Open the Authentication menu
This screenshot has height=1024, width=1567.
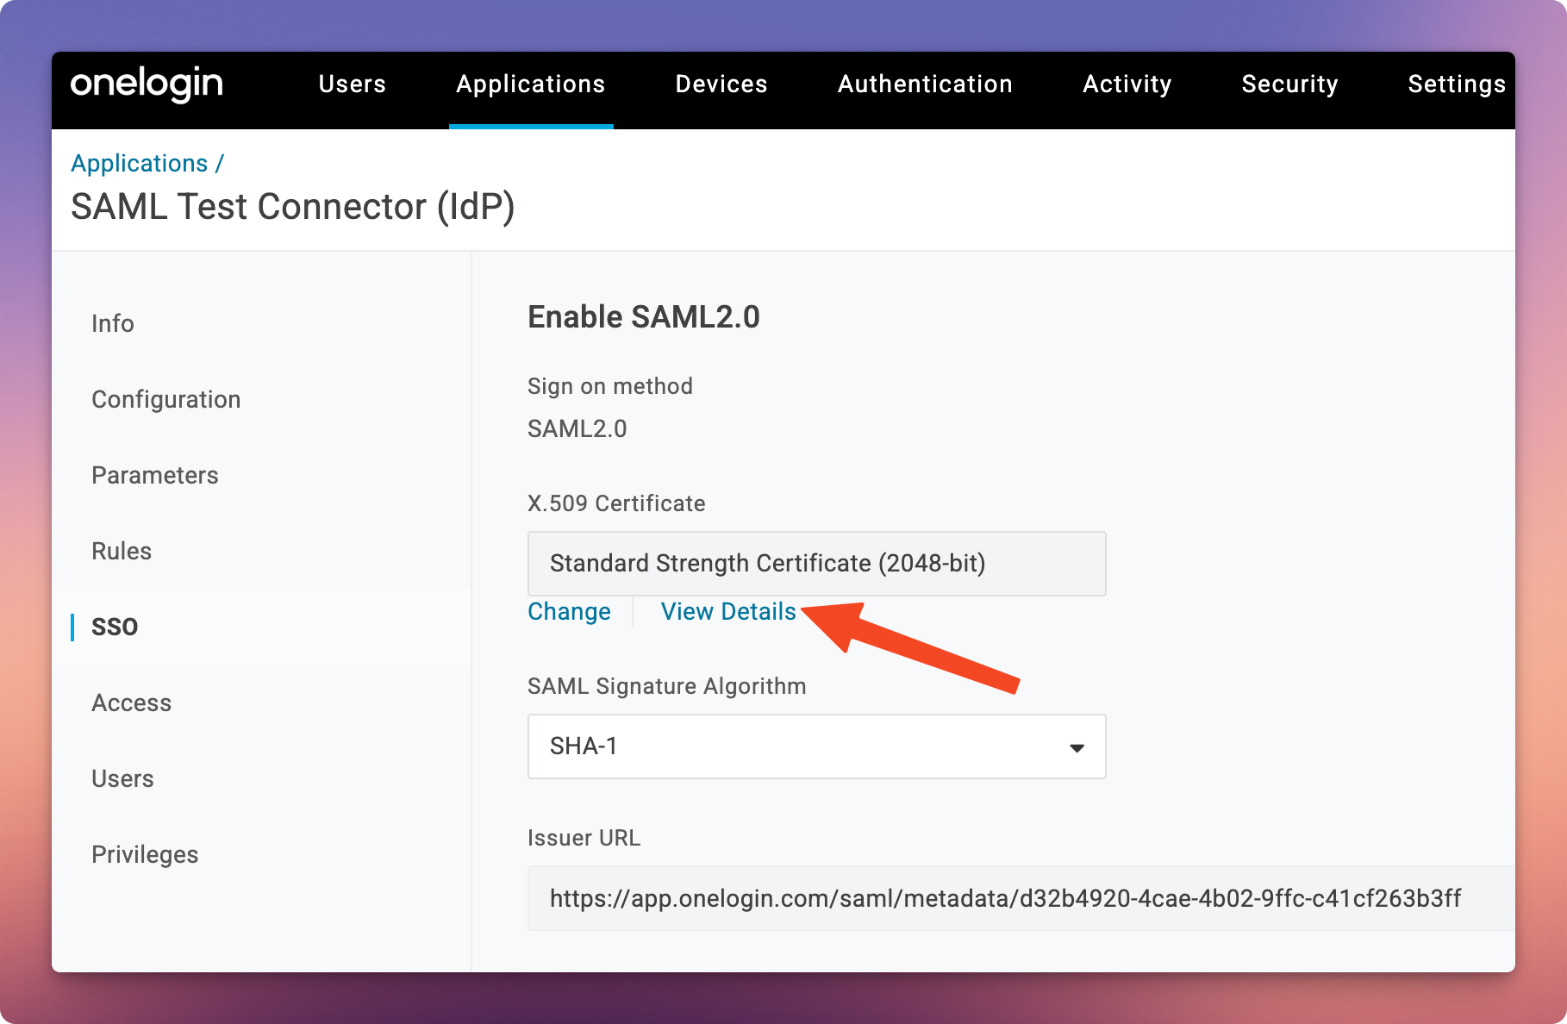point(924,84)
